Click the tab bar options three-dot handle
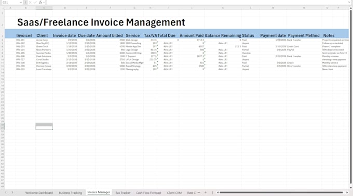This screenshot has height=196, width=353. [x=212, y=192]
